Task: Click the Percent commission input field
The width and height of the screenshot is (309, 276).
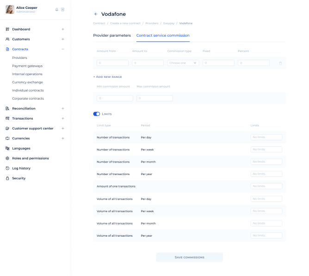Action: pos(253,63)
